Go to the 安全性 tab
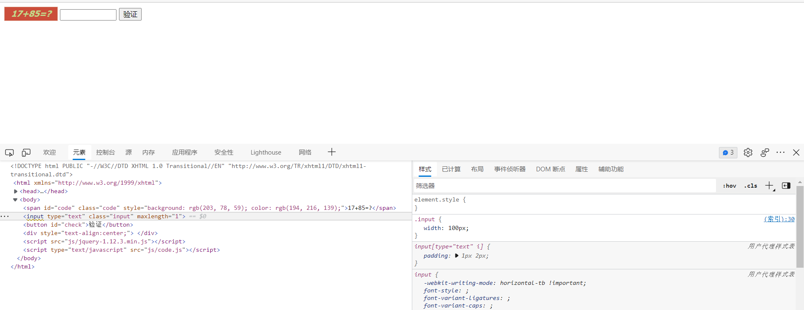Screen dimensions: 804x310 point(224,152)
